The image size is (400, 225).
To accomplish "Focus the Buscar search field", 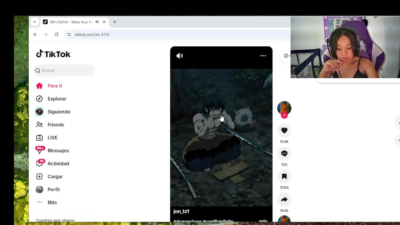I will pos(64,70).
